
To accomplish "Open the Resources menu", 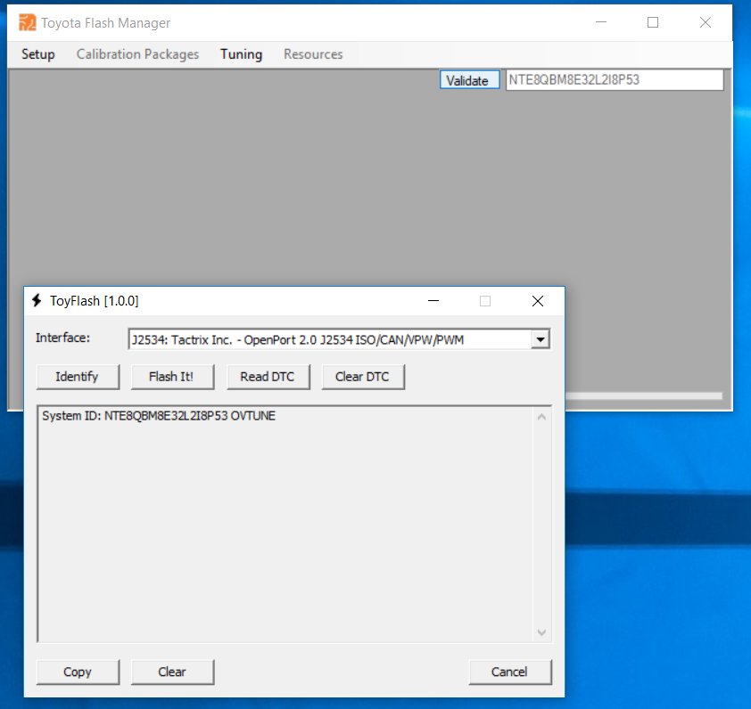I will pyautogui.click(x=313, y=54).
